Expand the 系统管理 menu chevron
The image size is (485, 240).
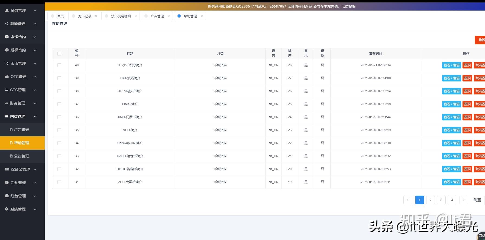(35, 209)
